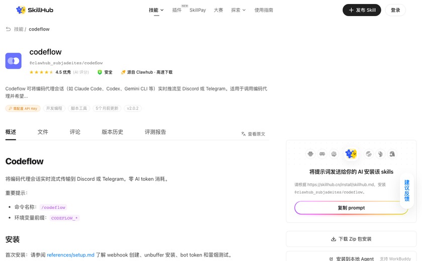Click the 查看原文 link
Viewport: 422px width, 261px height.
[253, 134]
